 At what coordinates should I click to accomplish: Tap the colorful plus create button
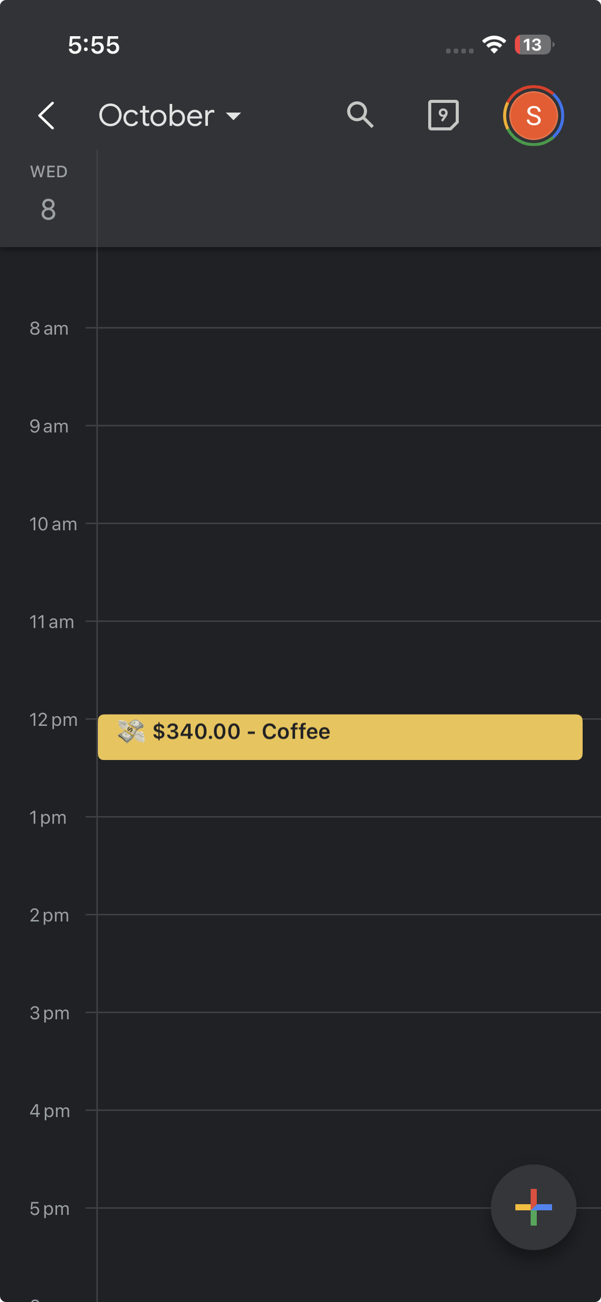point(533,1207)
